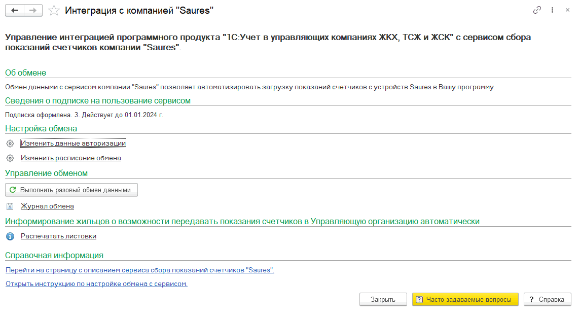The height and width of the screenshot is (318, 579).
Task: Click the resident notification section heading
Action: tap(242, 221)
